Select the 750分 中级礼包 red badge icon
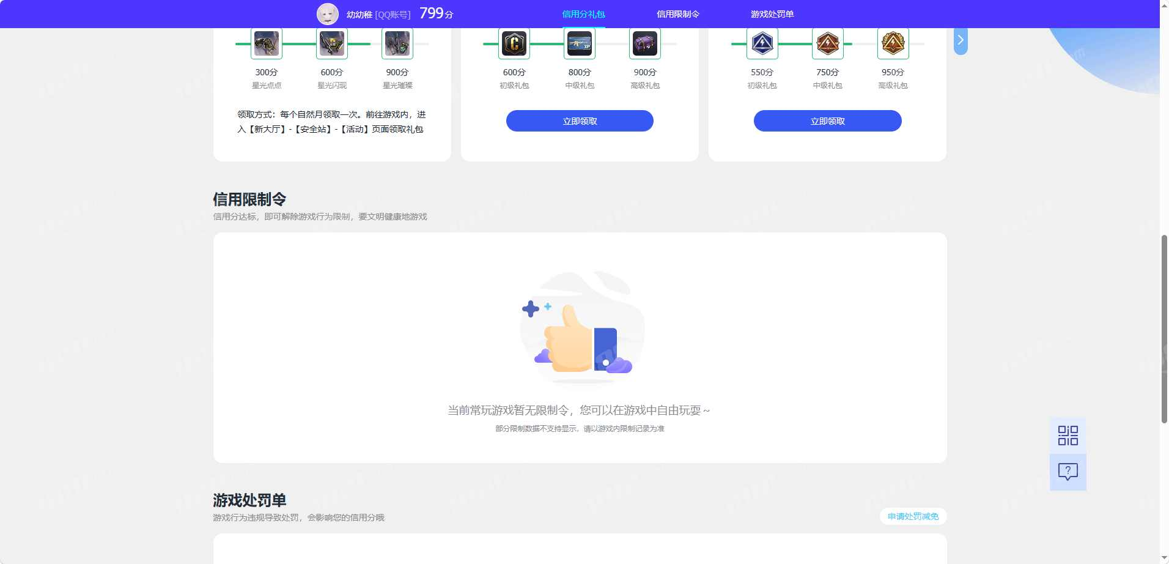1169x564 pixels. point(828,43)
